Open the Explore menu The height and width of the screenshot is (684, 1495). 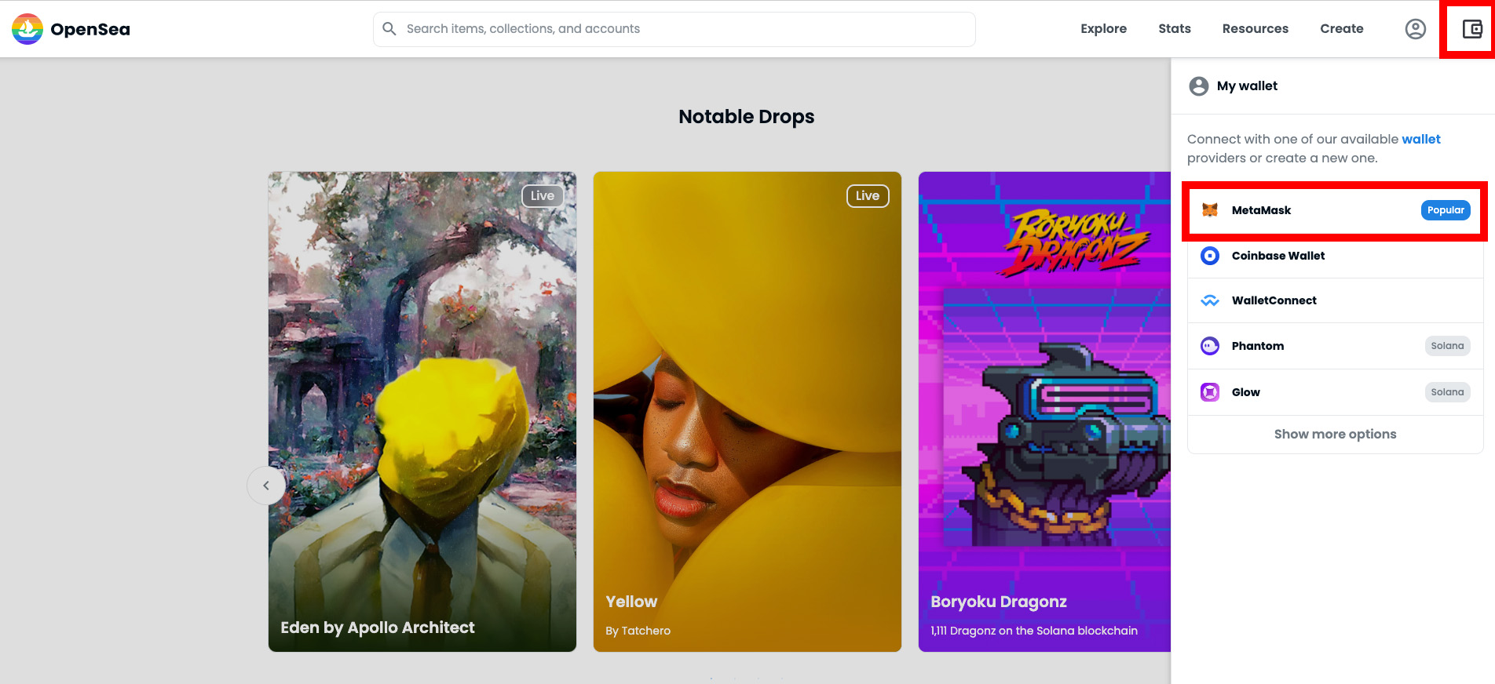coord(1103,29)
